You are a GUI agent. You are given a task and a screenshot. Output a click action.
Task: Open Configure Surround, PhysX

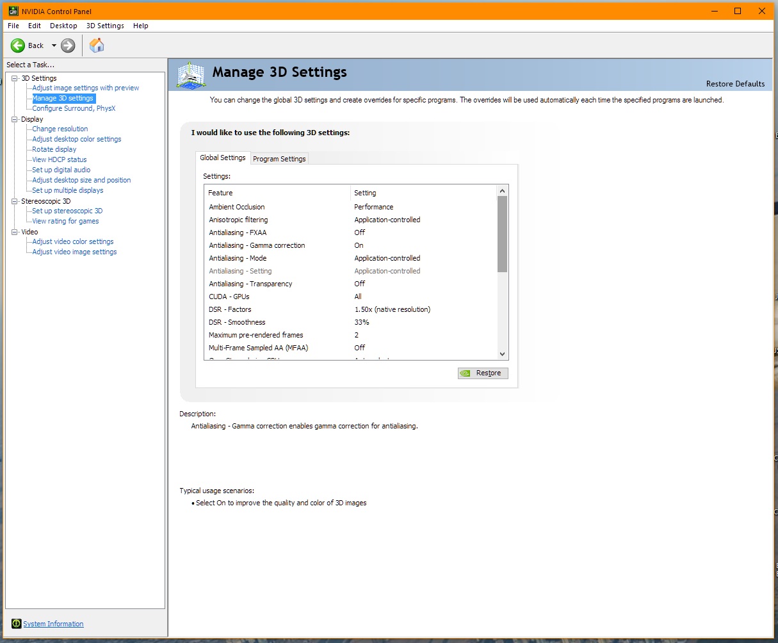[x=74, y=108]
